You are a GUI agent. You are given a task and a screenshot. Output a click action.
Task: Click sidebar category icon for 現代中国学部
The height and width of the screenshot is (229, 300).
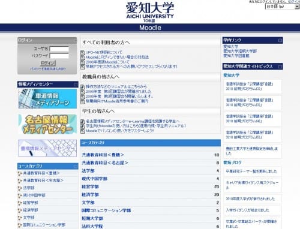[x=20, y=195]
